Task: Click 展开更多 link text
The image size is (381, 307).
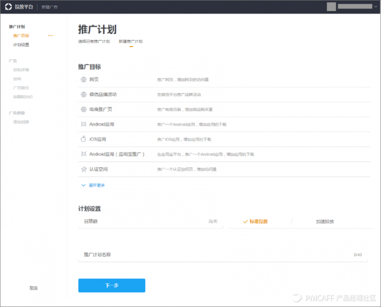Action: pos(97,185)
